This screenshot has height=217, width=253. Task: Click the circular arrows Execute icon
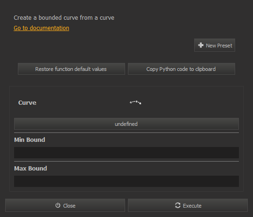point(178,205)
